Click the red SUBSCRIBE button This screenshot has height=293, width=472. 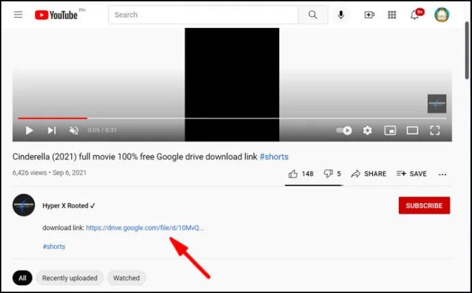click(x=424, y=205)
